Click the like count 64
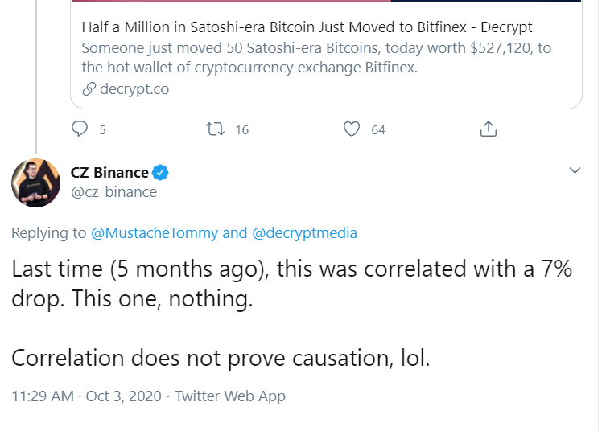 click(378, 129)
